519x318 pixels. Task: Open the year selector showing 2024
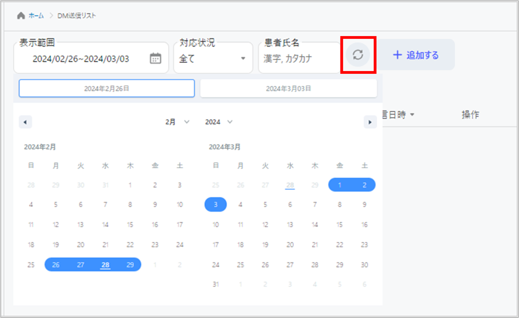pyautogui.click(x=219, y=122)
